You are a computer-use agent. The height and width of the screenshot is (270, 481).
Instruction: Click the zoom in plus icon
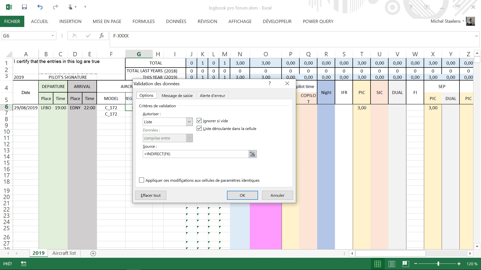pyautogui.click(x=459, y=264)
